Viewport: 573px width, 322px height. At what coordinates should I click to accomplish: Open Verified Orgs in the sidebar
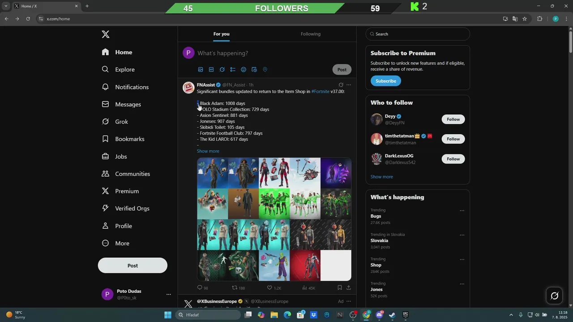tap(126, 208)
